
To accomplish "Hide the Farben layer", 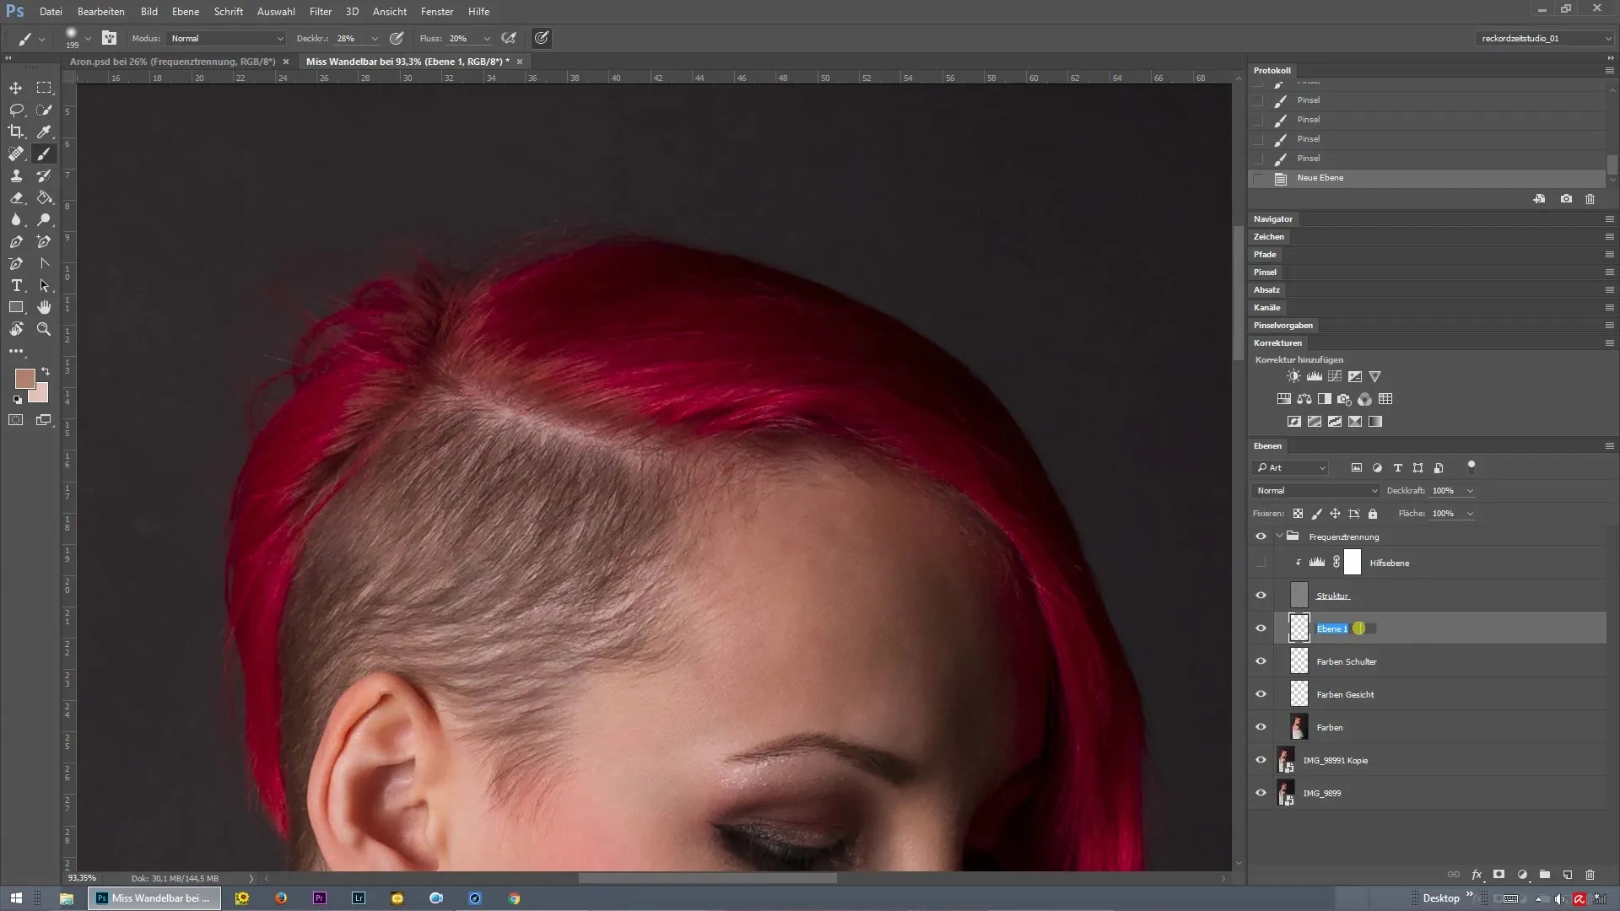I will tap(1261, 727).
